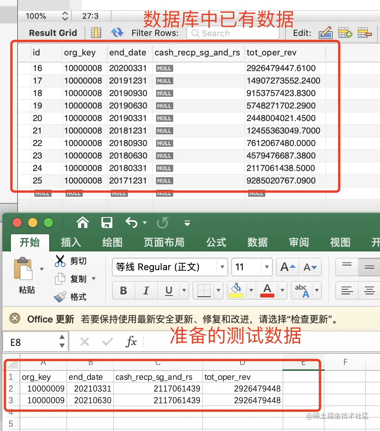Open paste options dropdown arrow
Viewport: 380px width, 431px height.
click(42, 269)
